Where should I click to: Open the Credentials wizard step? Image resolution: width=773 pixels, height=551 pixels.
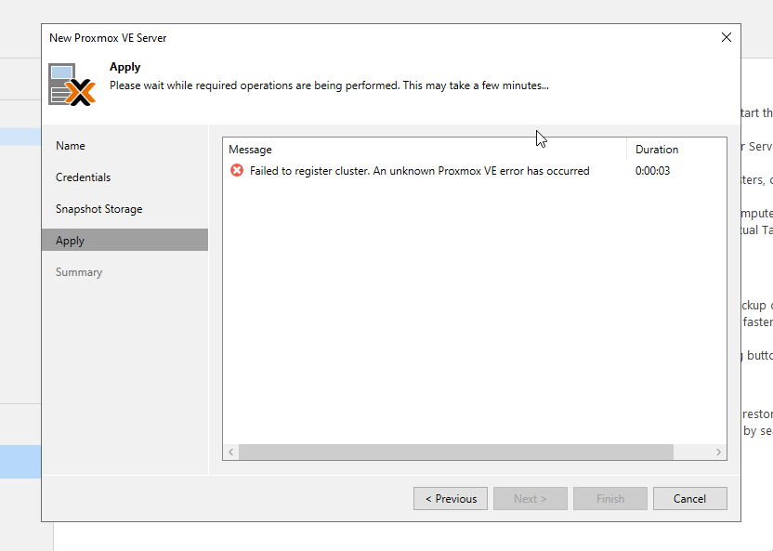coord(124,177)
